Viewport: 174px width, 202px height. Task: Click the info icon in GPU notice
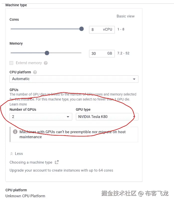(15, 132)
